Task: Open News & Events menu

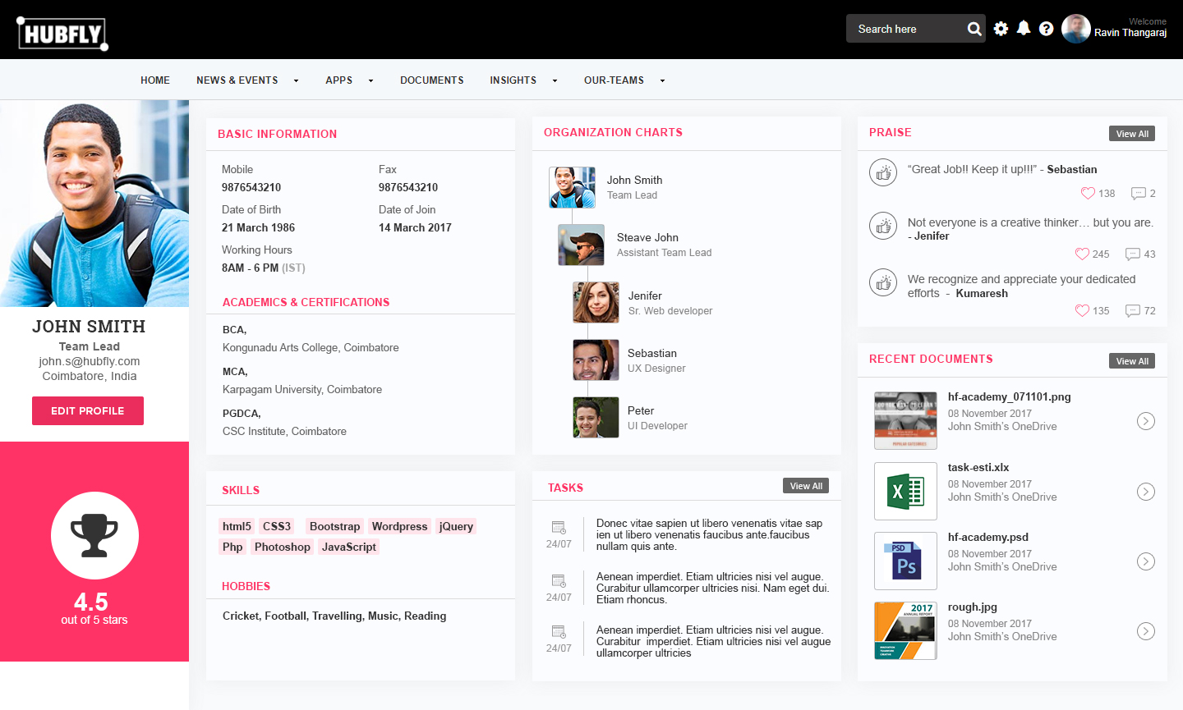Action: [x=237, y=80]
